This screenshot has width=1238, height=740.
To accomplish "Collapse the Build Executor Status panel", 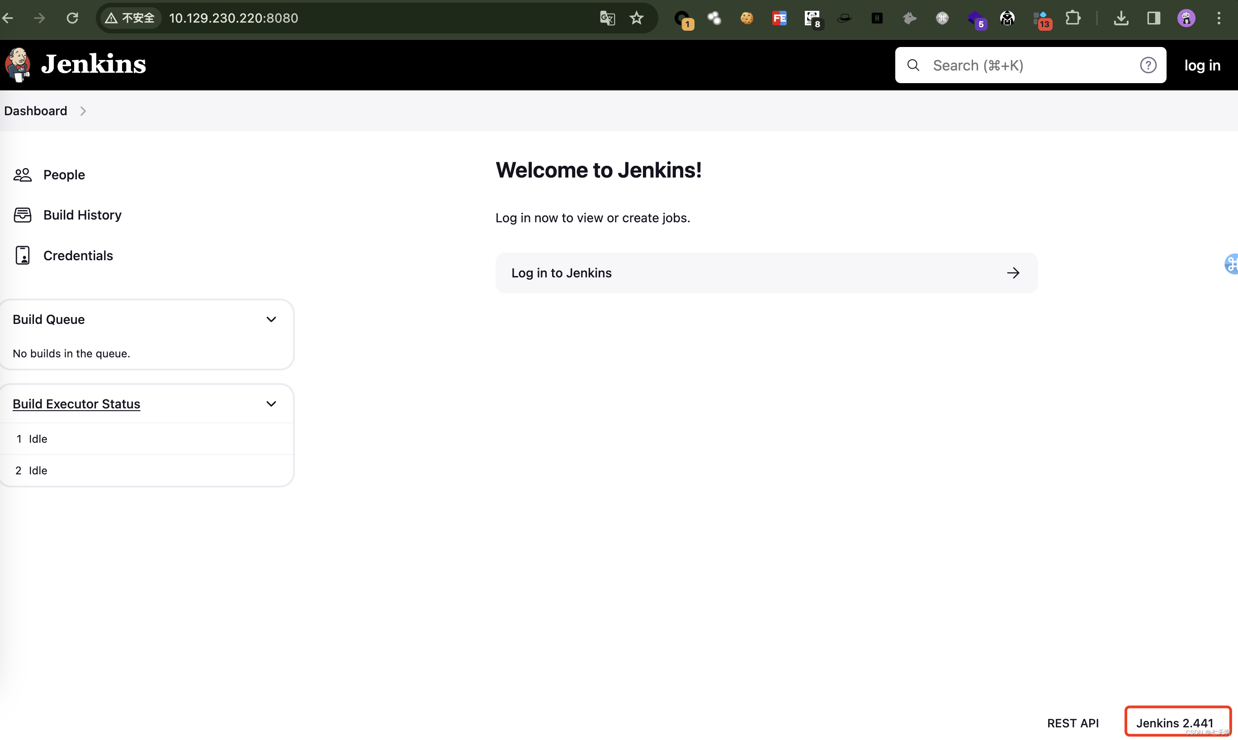I will pyautogui.click(x=271, y=404).
